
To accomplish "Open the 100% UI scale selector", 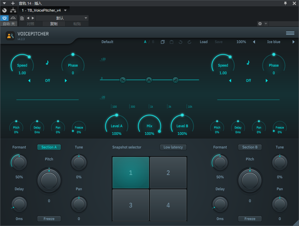I will coord(241,42).
